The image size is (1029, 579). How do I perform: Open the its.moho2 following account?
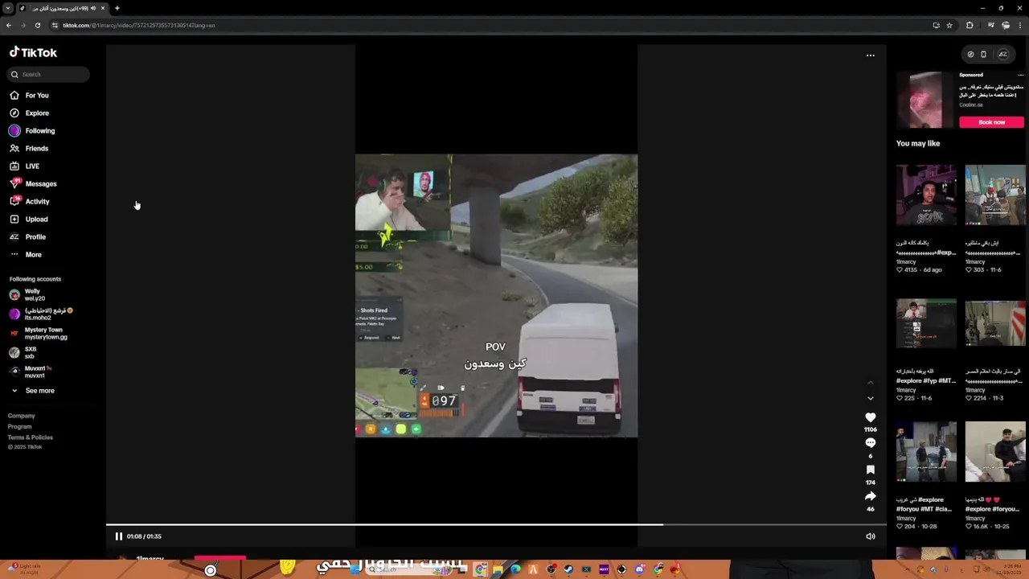[x=40, y=314]
